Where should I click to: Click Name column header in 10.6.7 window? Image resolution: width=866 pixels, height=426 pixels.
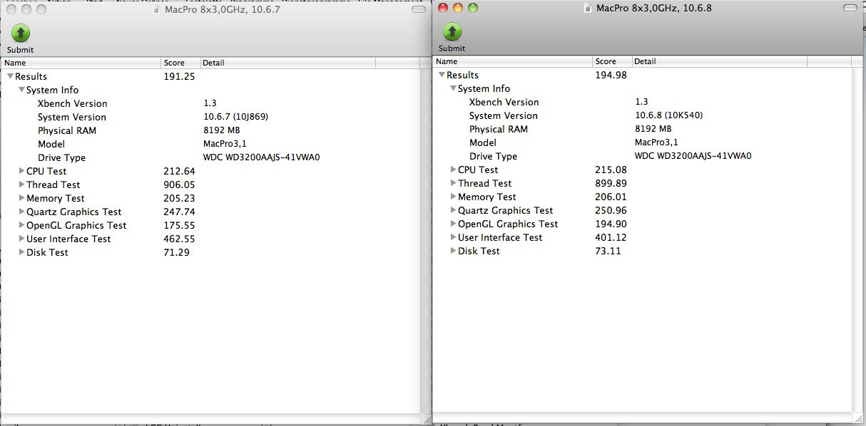click(x=81, y=63)
